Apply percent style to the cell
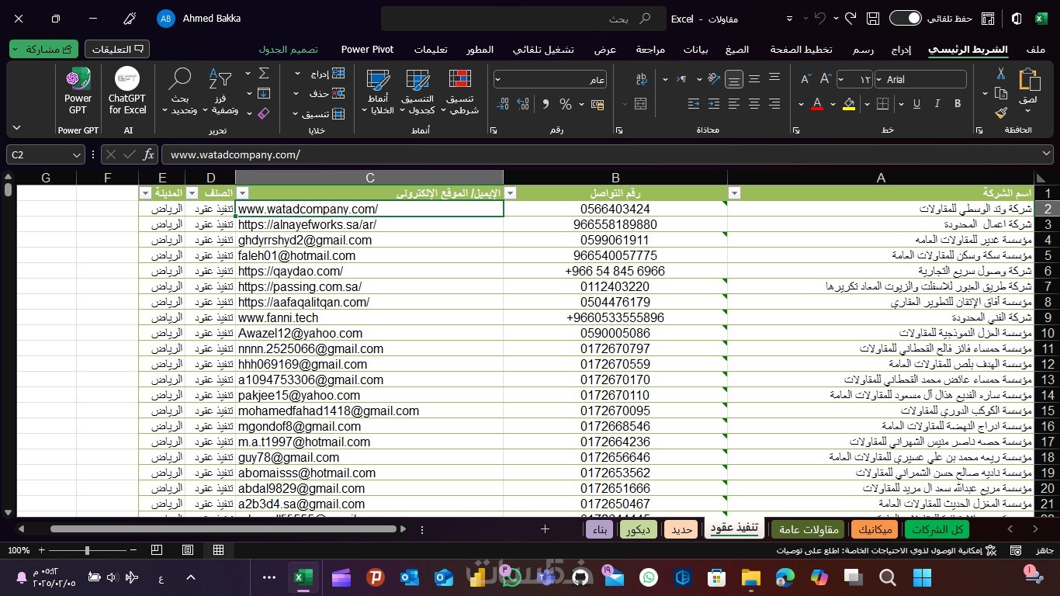 click(x=566, y=104)
